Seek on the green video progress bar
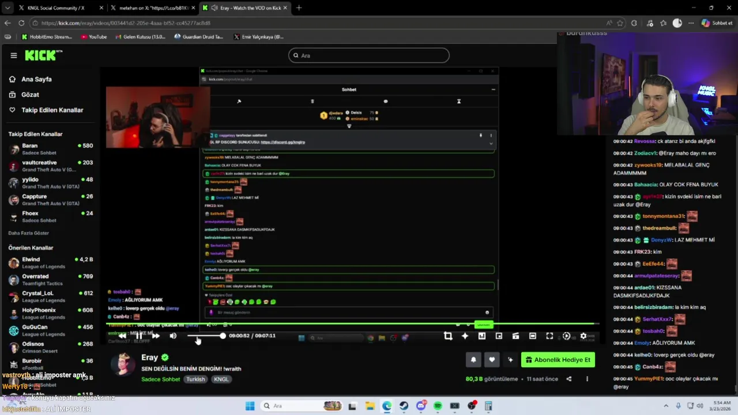Image resolution: width=738 pixels, height=415 pixels. pyautogui.click(x=352, y=324)
